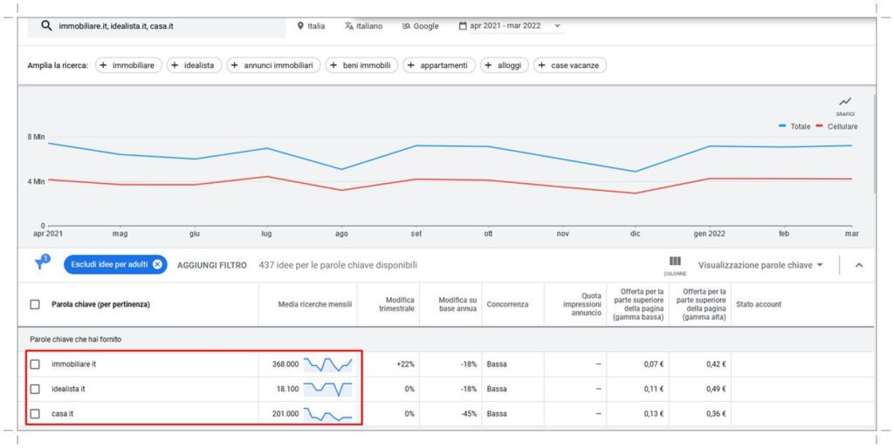The height and width of the screenshot is (448, 894).
Task: Toggle the Cellulare legend series
Action: pos(836,126)
